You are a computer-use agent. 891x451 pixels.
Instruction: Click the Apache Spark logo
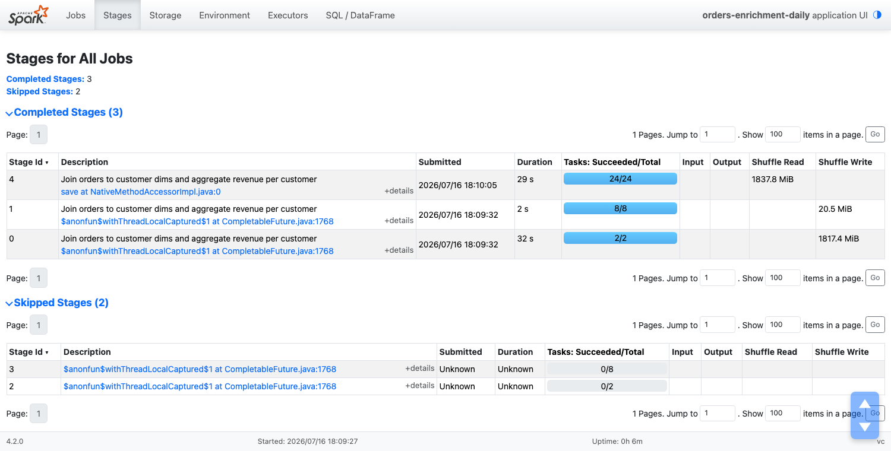pos(29,15)
